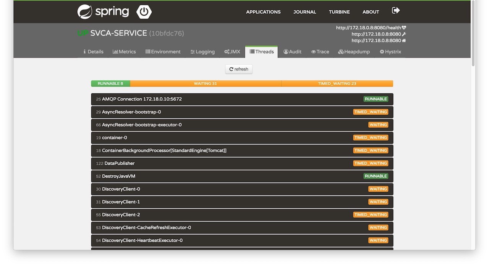Go to the Logging tab
This screenshot has width=489, height=266.
tap(202, 52)
